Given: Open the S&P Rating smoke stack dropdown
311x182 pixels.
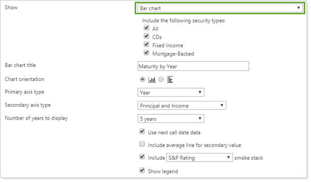Looking at the screenshot, I should click(199, 158).
